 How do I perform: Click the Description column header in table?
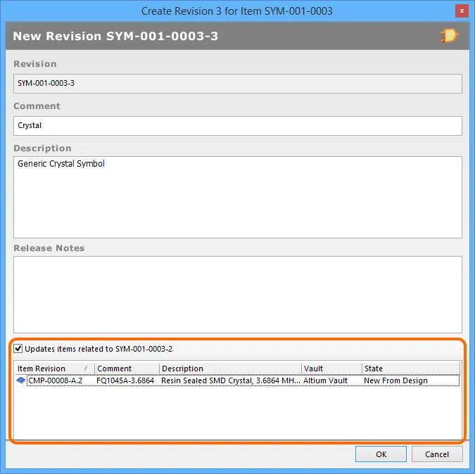click(231, 369)
